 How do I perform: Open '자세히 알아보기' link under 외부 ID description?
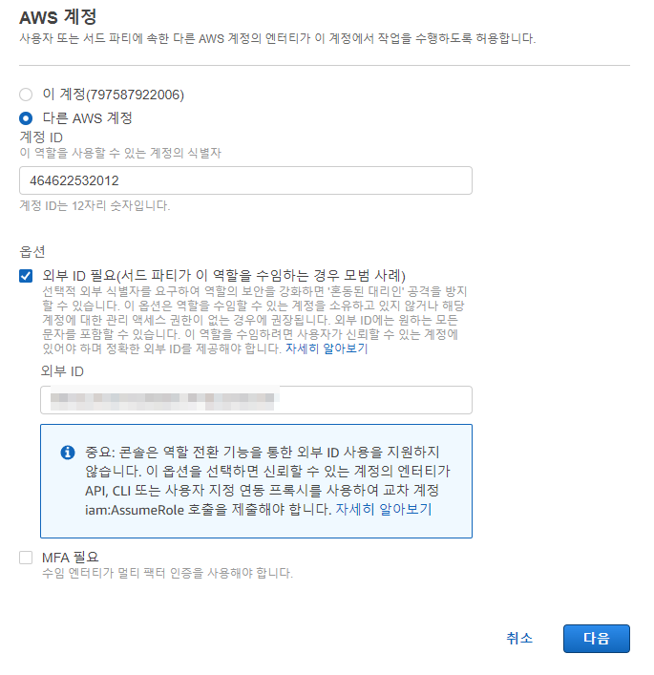(327, 348)
